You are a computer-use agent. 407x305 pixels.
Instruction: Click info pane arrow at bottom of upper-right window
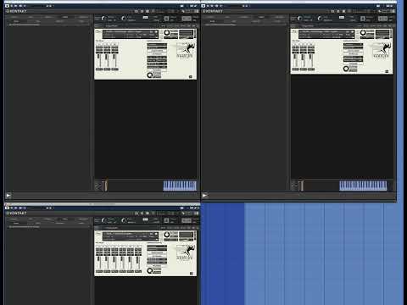tap(205, 195)
